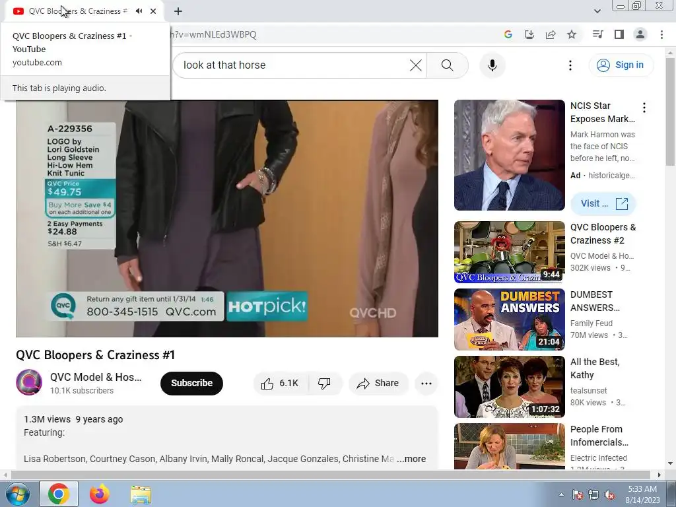Click the address bar URL text

click(213, 34)
